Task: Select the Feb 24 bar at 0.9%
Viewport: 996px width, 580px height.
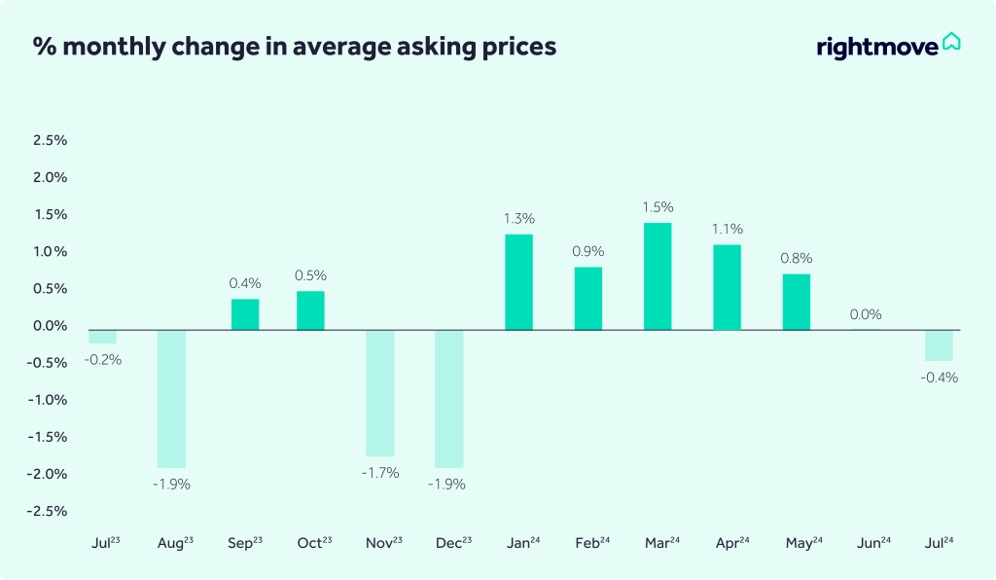Action: click(x=588, y=299)
